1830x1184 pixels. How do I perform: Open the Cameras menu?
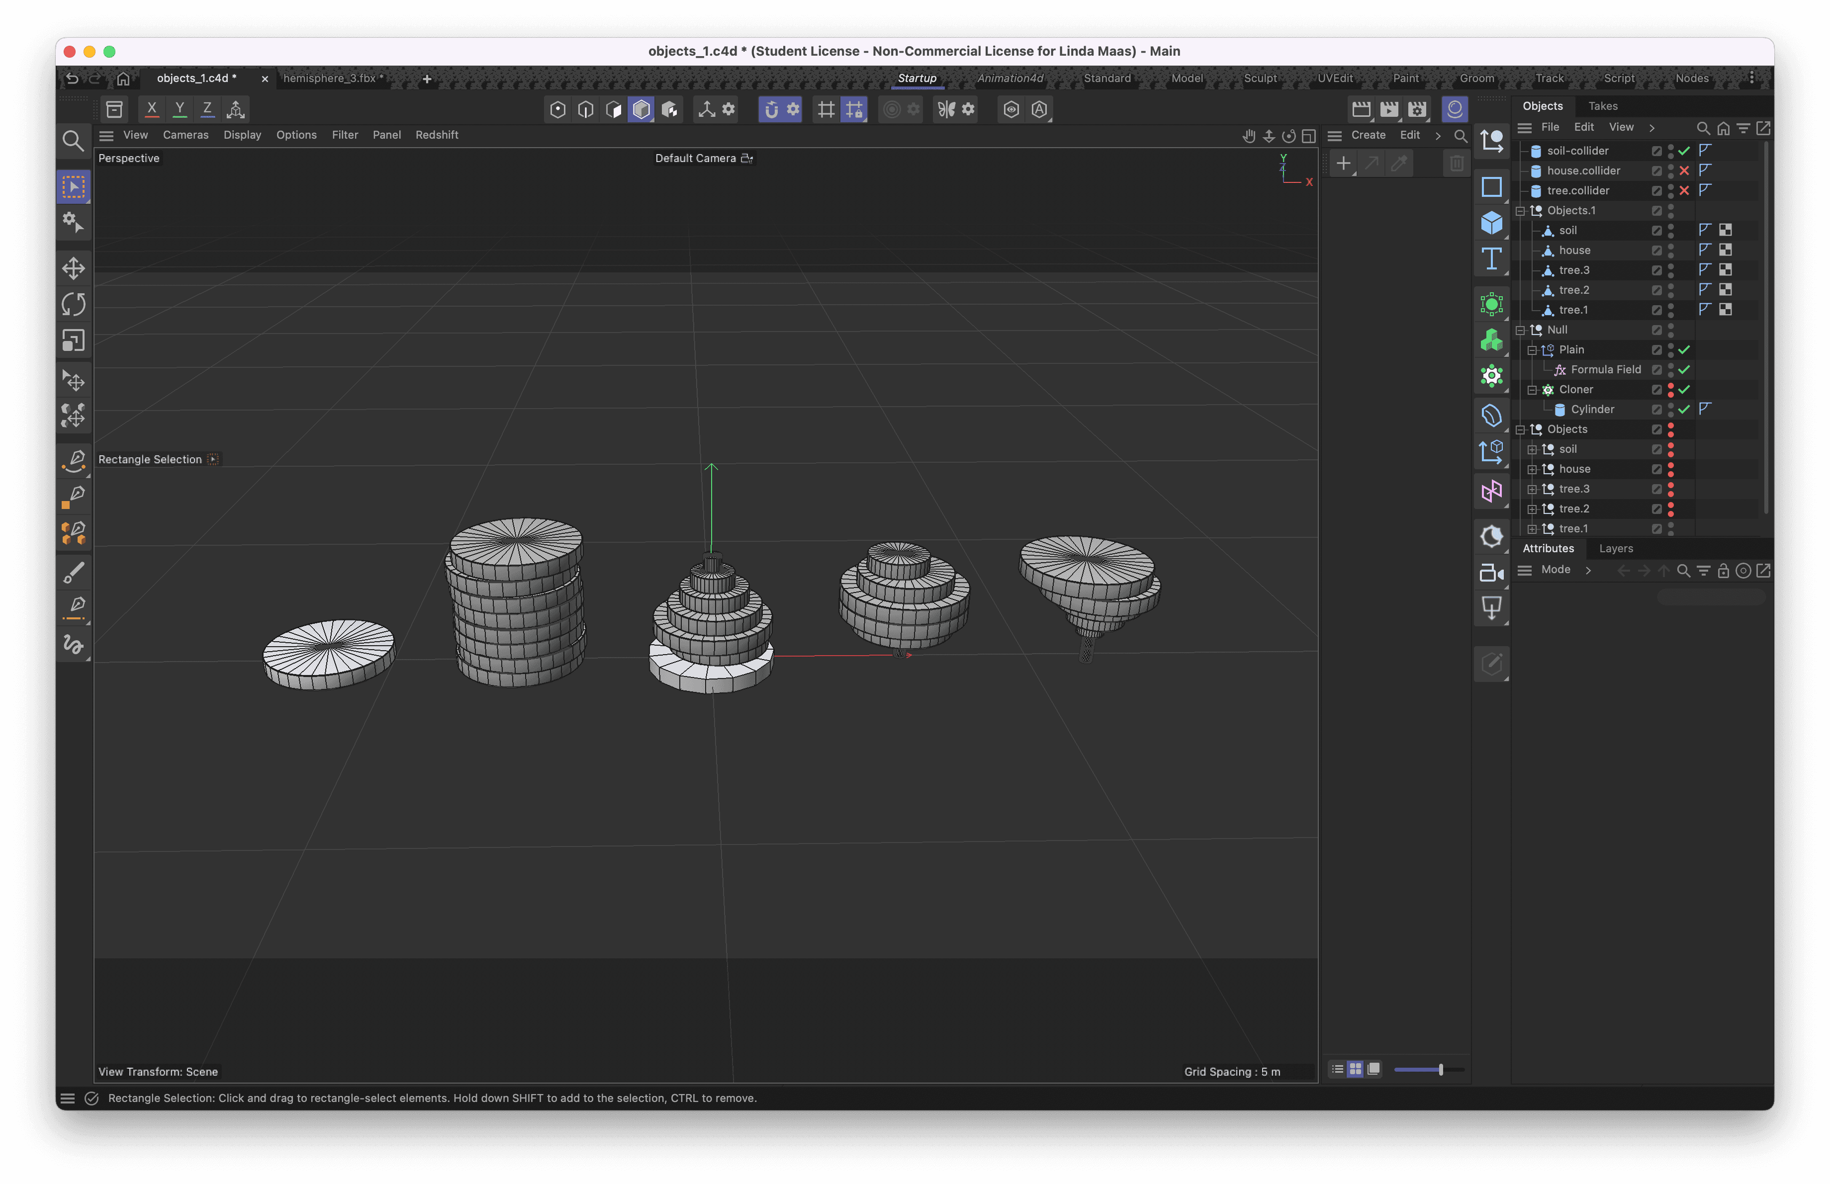185,135
